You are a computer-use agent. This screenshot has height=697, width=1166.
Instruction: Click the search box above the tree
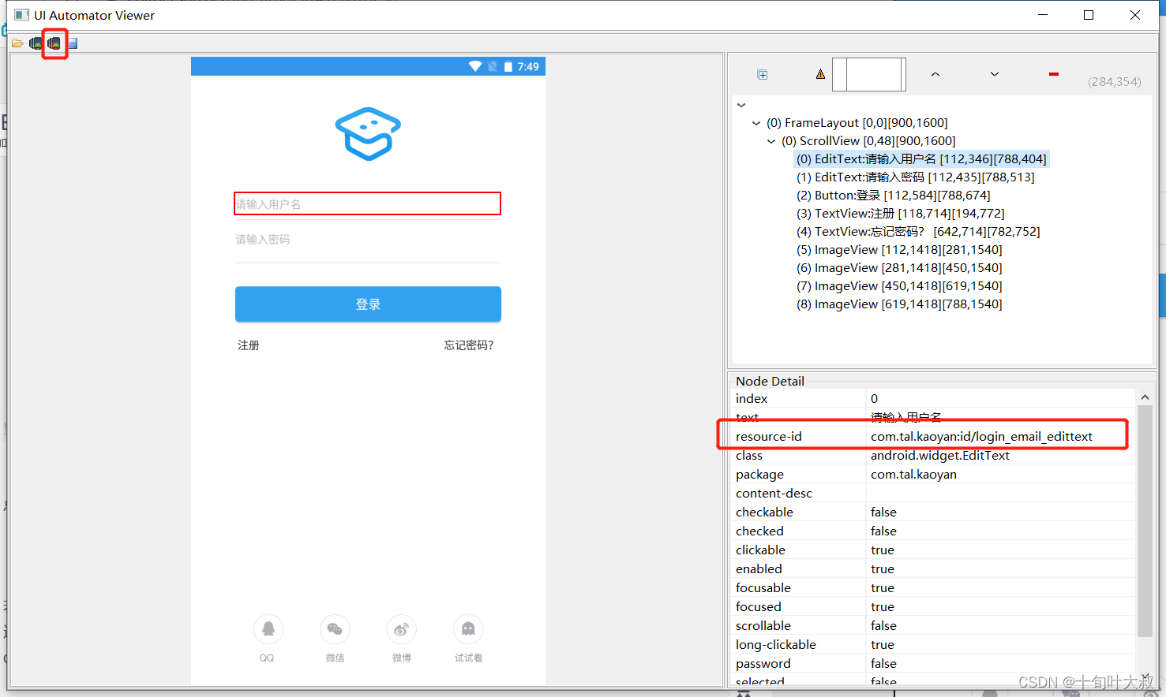(868, 75)
